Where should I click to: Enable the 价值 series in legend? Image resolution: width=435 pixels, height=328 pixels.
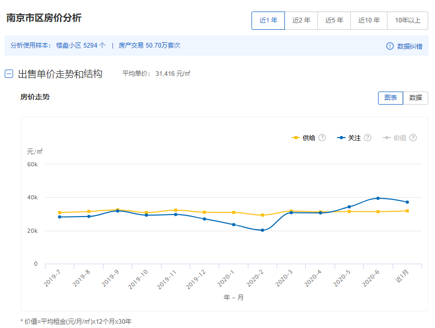pos(399,138)
